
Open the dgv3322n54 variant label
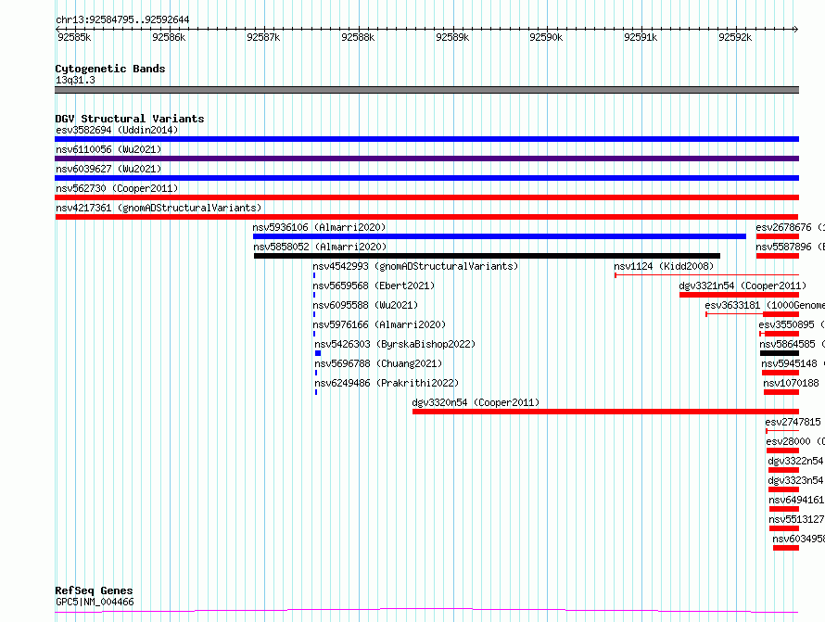tap(795, 461)
